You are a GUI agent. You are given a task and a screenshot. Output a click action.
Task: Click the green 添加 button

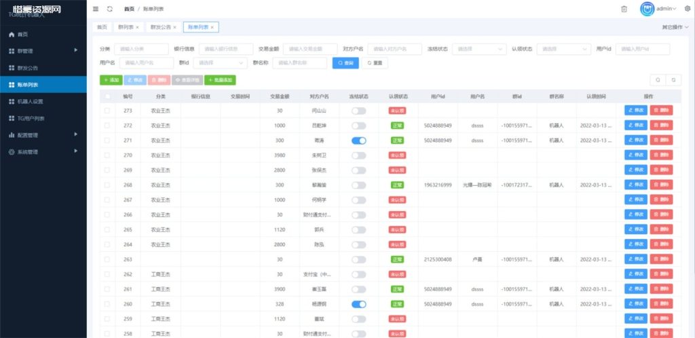tap(111, 80)
